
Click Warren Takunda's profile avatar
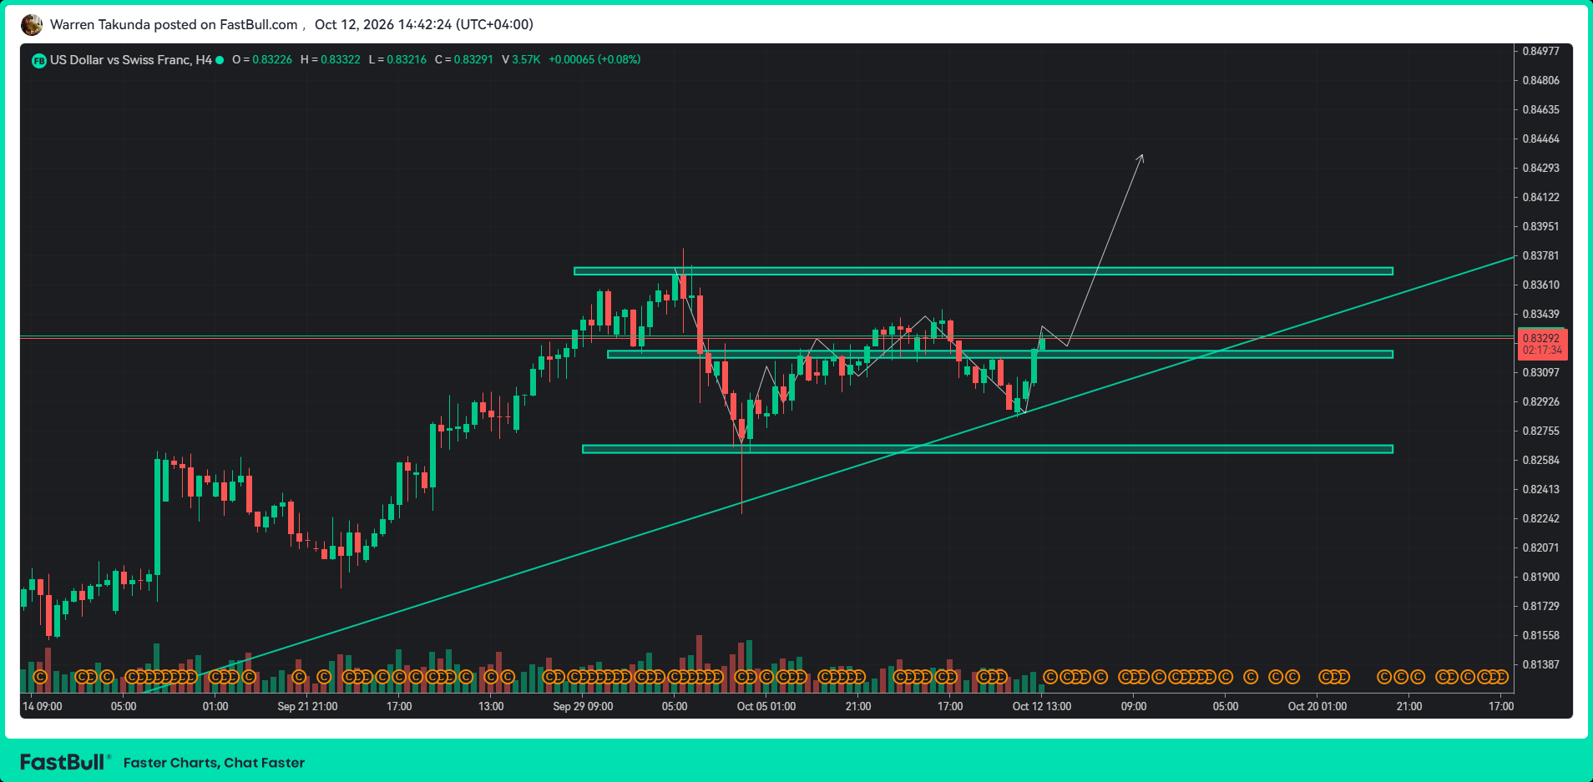[32, 25]
